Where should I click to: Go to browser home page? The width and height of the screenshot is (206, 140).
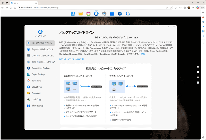click(x=15, y=8)
